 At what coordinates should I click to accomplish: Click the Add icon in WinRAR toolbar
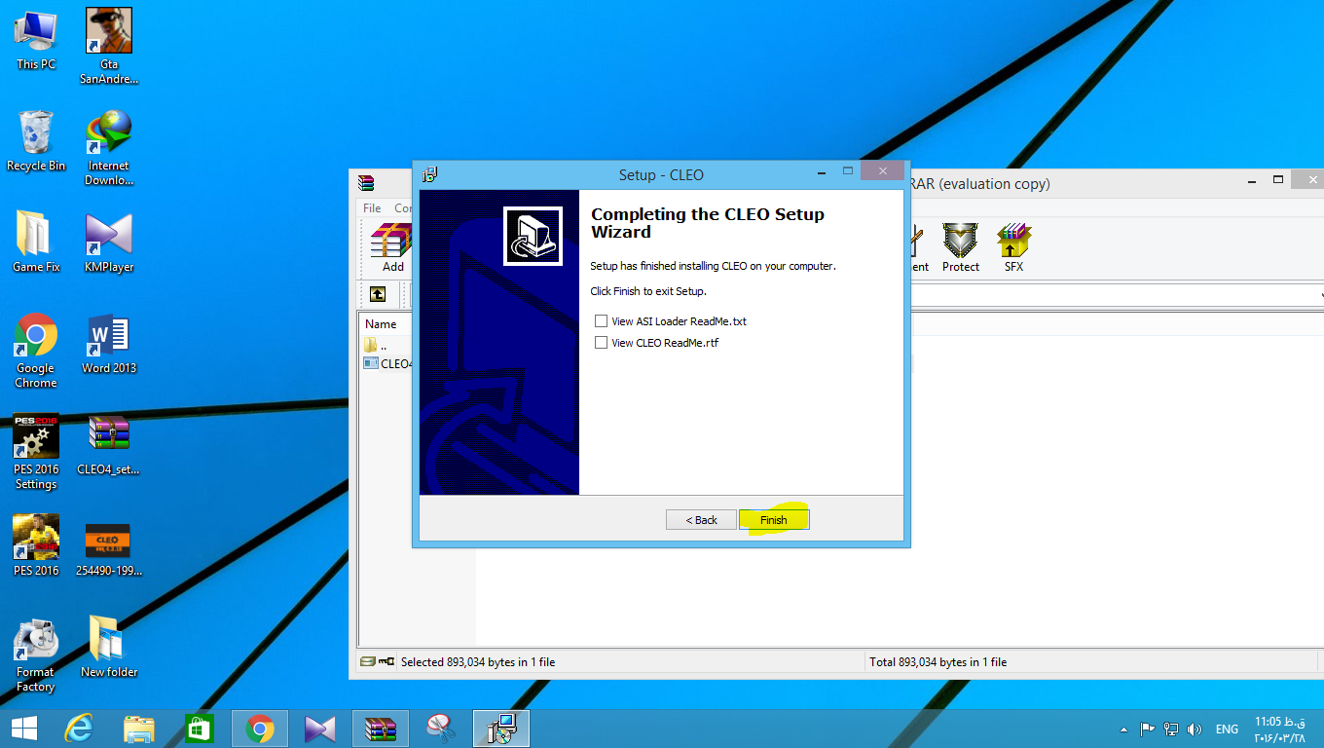pos(392,248)
